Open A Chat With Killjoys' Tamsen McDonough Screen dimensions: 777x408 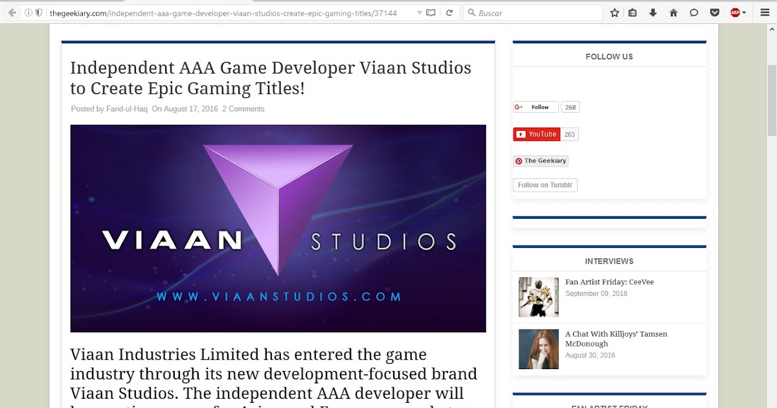[x=616, y=339]
